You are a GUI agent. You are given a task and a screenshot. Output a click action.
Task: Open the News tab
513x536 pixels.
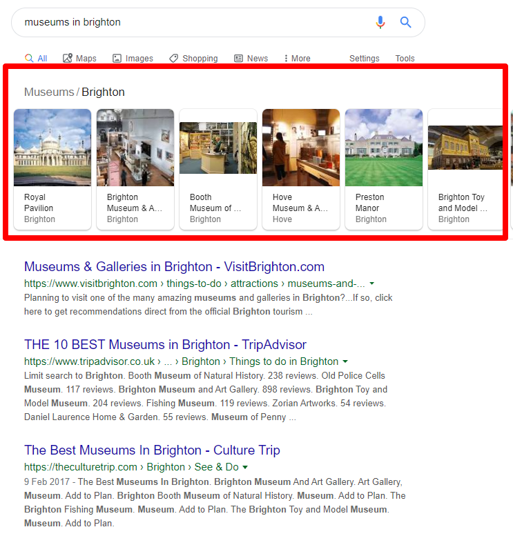(251, 59)
